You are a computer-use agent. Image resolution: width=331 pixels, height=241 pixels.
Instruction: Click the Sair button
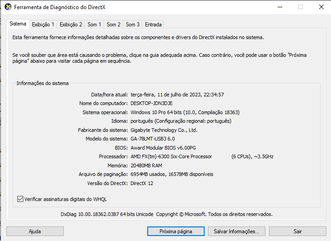click(x=297, y=231)
